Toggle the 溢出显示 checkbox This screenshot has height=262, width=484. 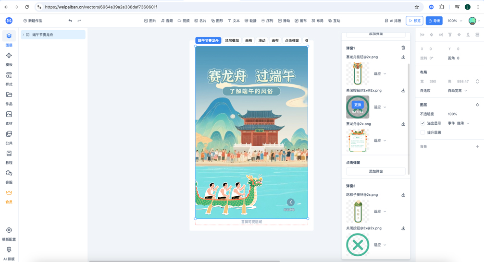pyautogui.click(x=423, y=123)
